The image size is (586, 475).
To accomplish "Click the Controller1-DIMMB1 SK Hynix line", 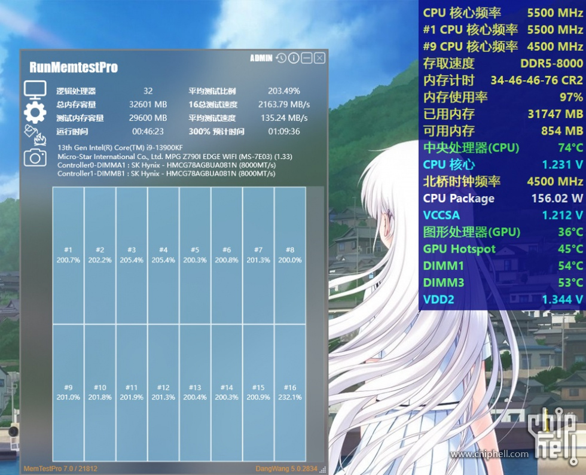I will tap(166, 173).
